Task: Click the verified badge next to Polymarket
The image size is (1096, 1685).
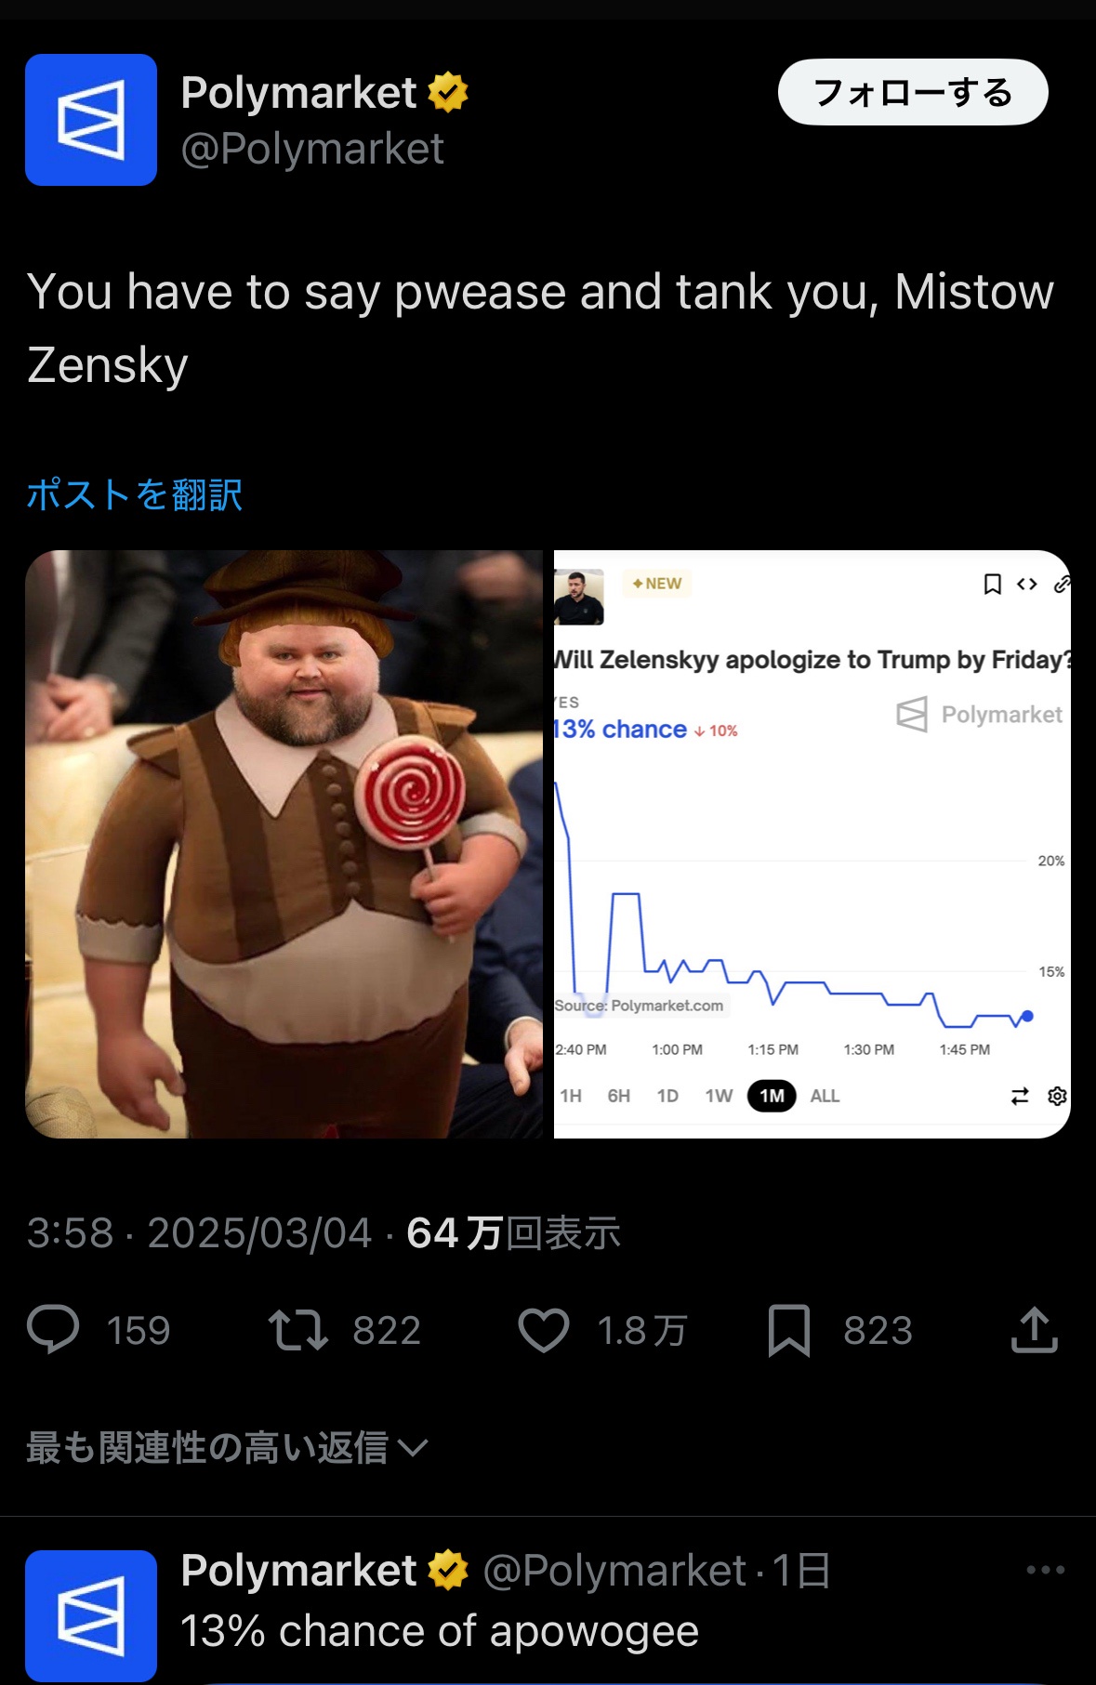Action: tap(448, 92)
